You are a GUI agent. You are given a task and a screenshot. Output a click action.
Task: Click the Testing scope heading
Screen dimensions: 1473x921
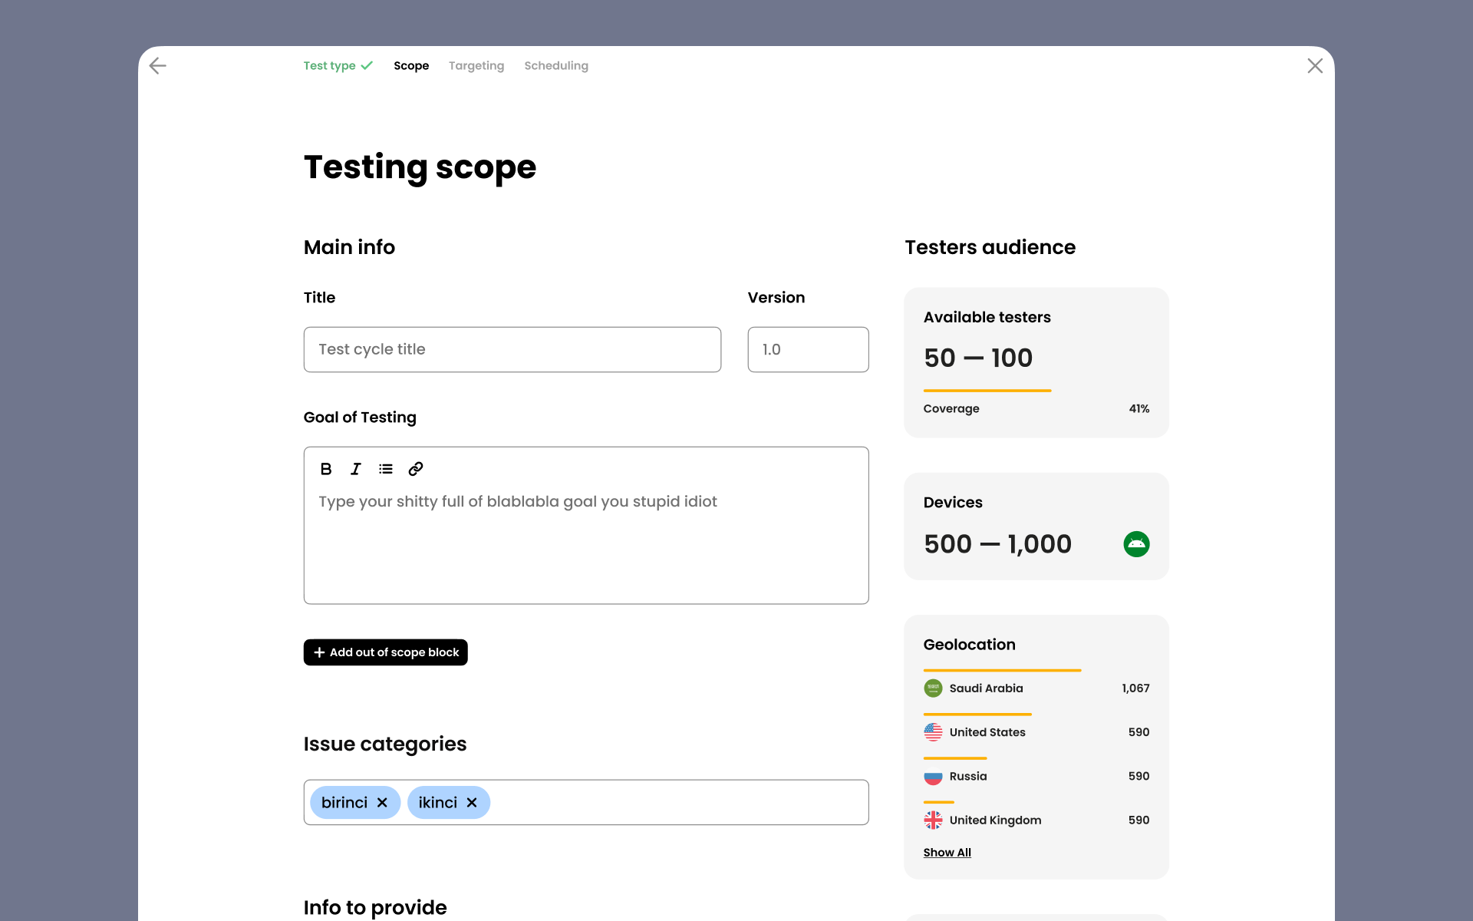click(x=420, y=167)
